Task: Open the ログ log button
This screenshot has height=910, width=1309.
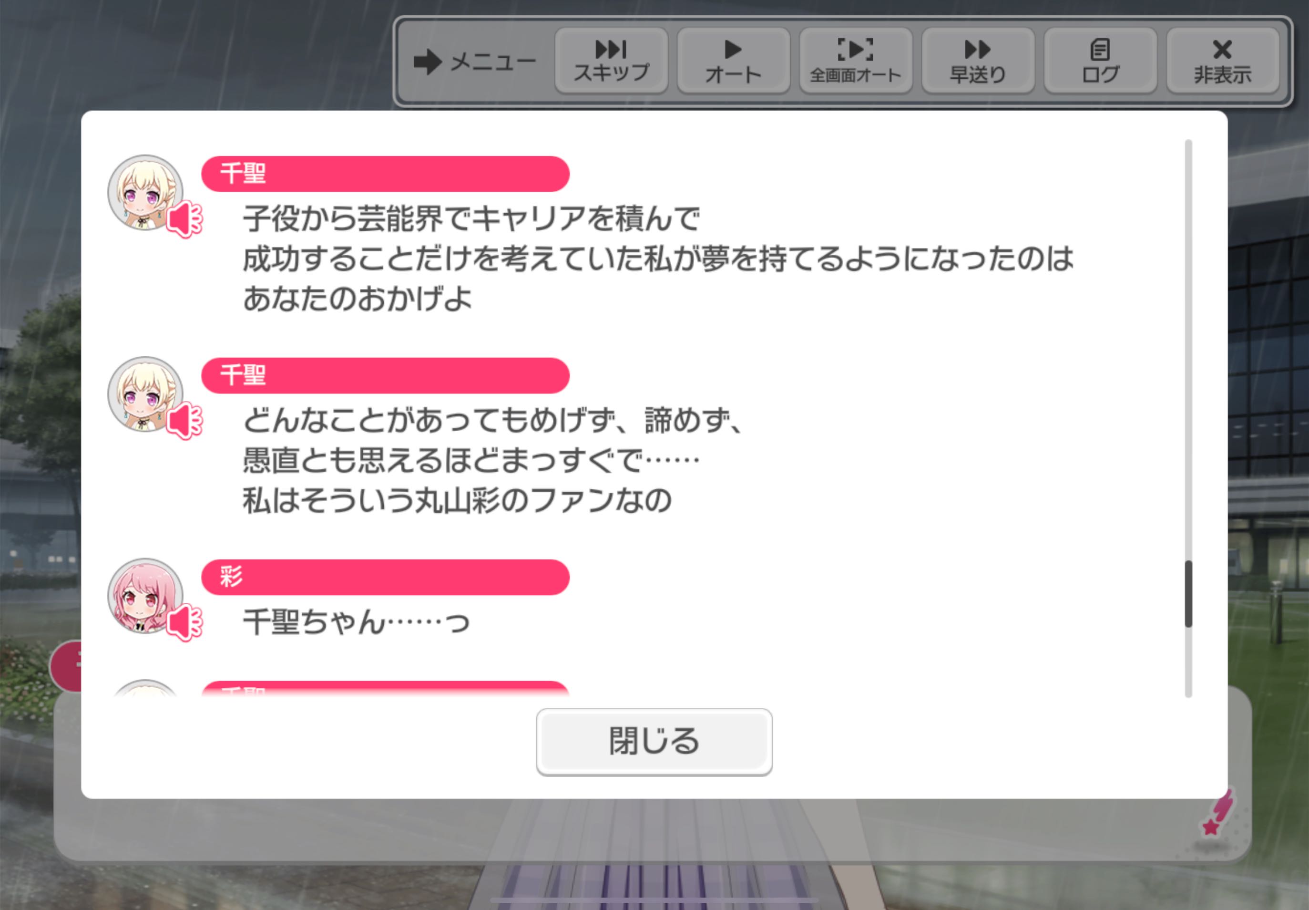Action: click(x=1100, y=61)
